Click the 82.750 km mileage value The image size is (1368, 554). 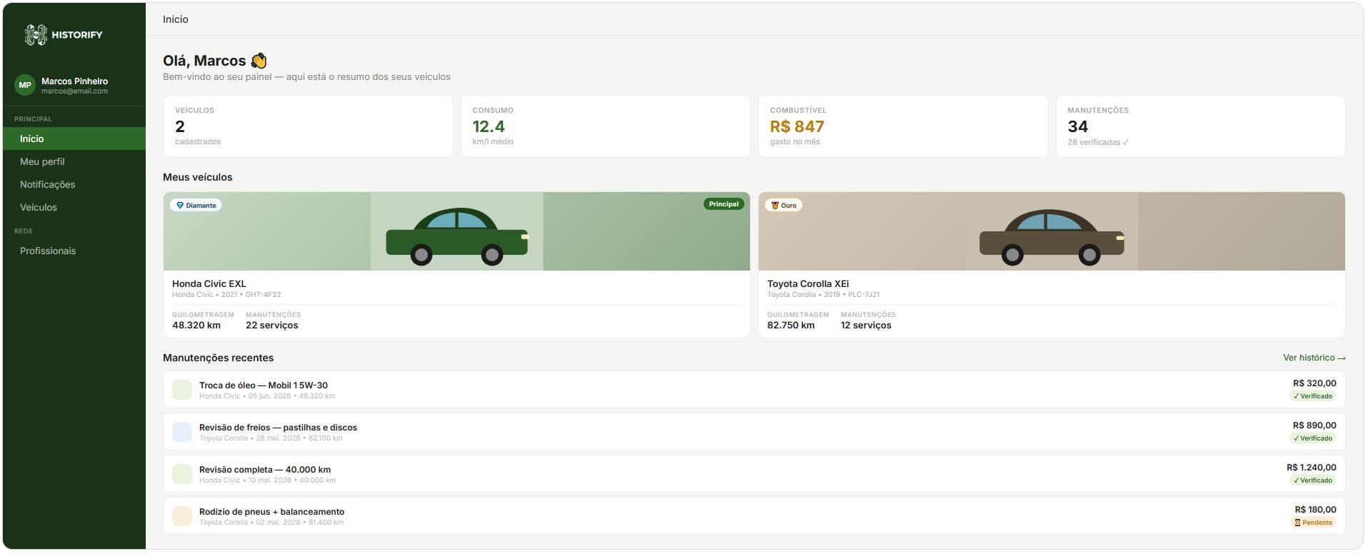pos(791,325)
